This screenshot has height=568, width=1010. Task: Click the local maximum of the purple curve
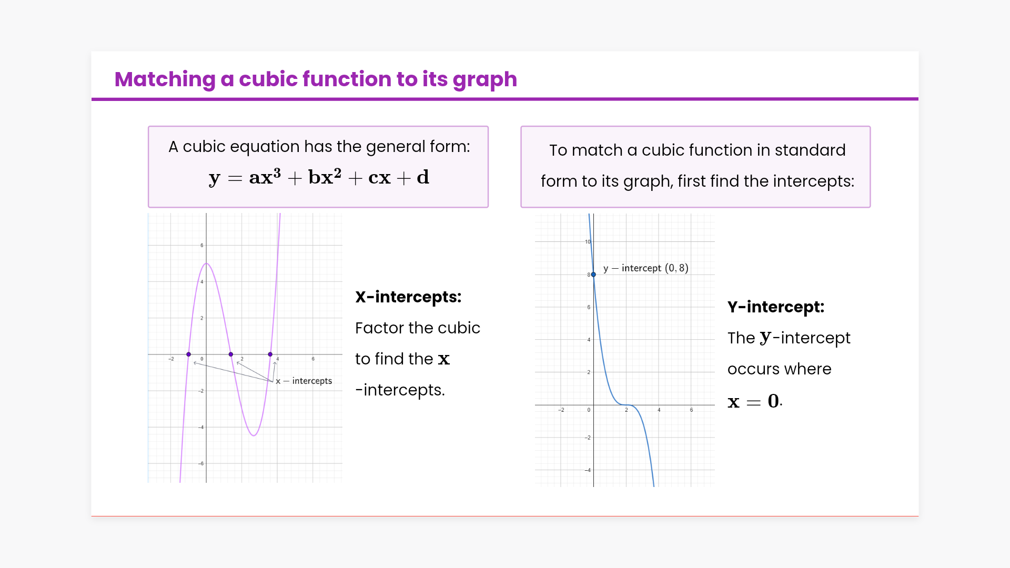(x=207, y=263)
